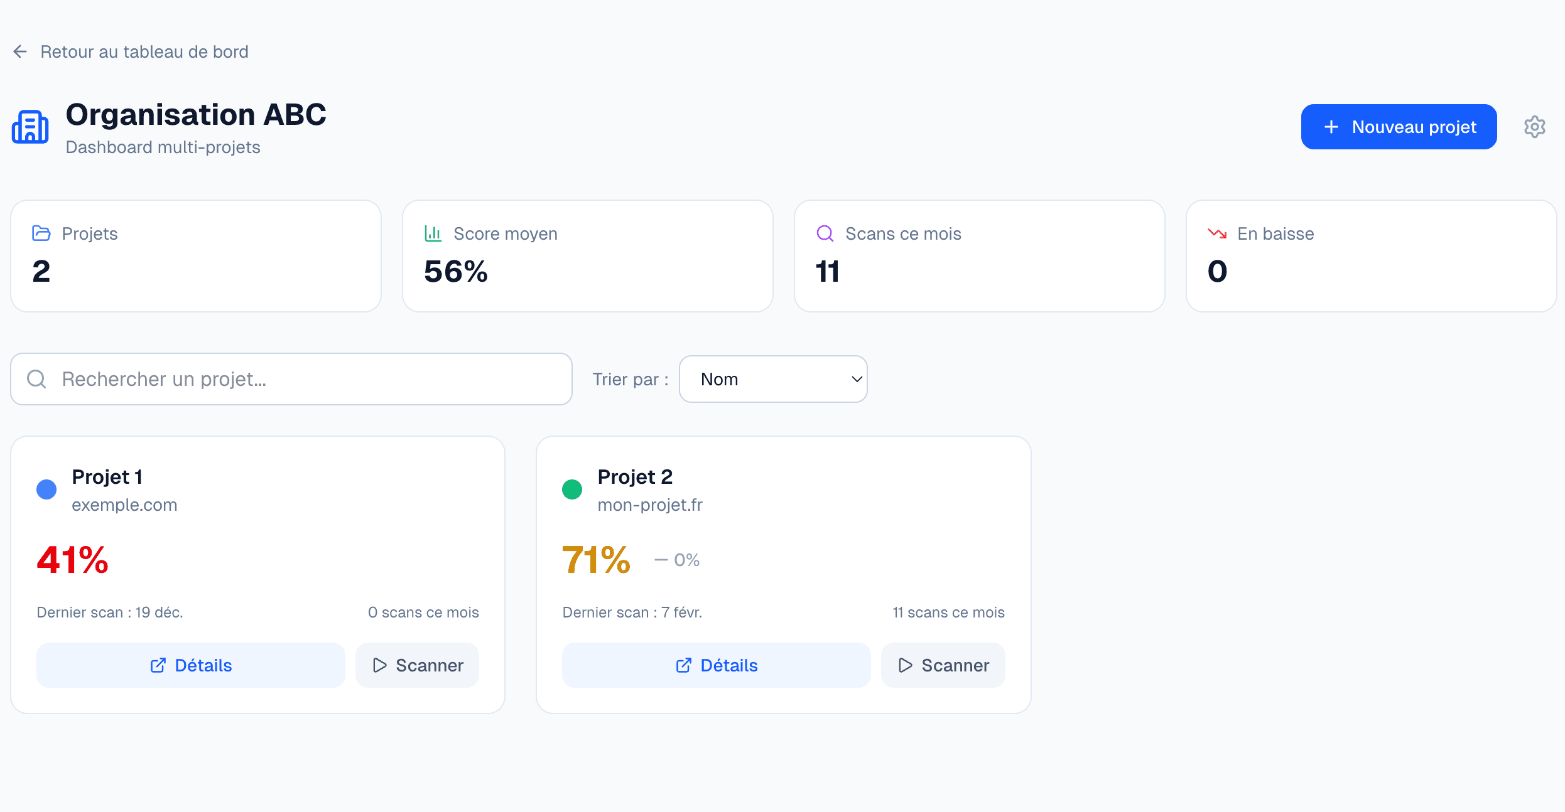1565x812 pixels.
Task: Click the 71% score of Projet 2
Action: pos(596,560)
